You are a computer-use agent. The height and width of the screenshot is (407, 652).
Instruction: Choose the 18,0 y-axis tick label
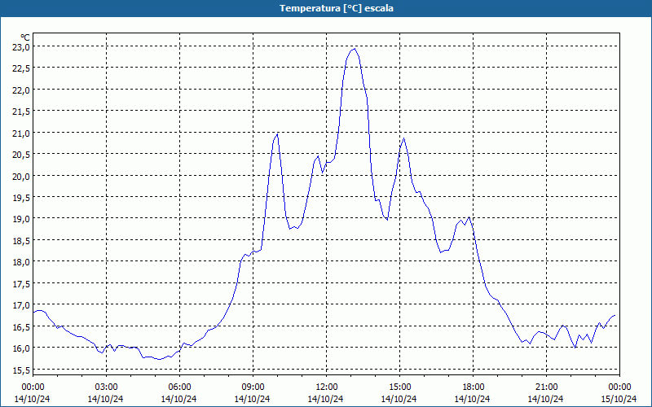[21, 262]
